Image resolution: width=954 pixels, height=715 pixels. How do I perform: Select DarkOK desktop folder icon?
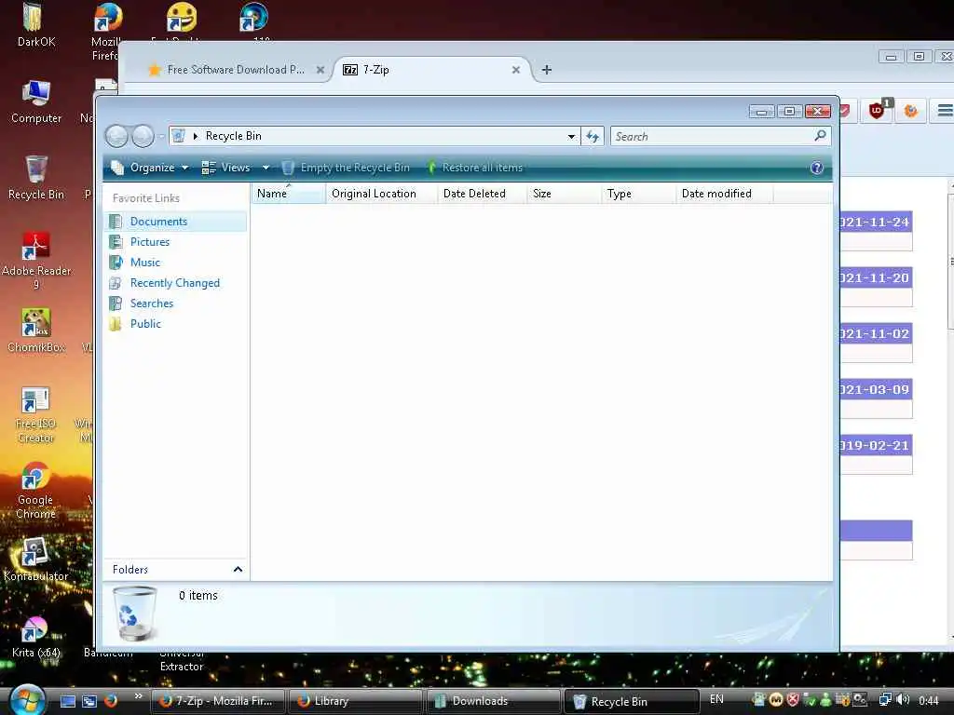click(36, 25)
